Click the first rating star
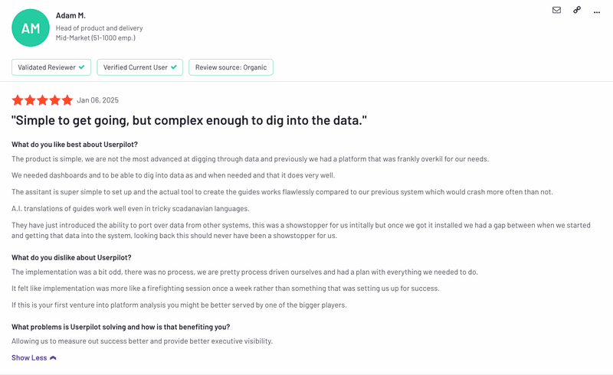This screenshot has height=375, width=613. [18, 100]
